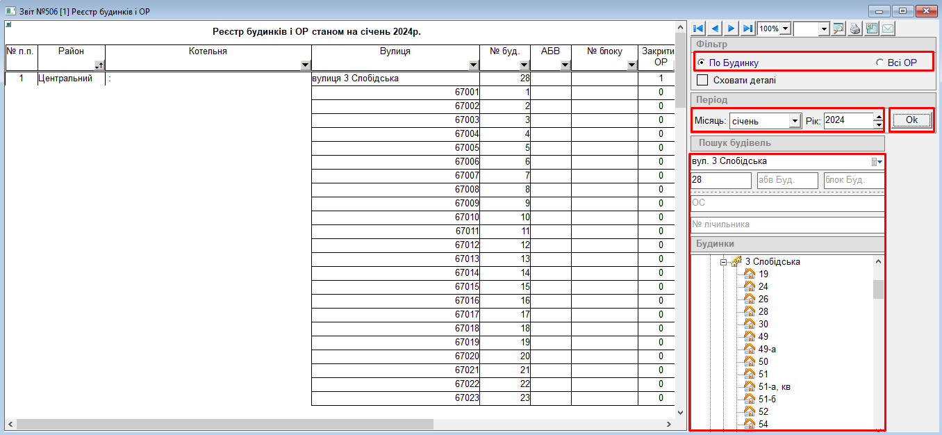The height and width of the screenshot is (435, 942).
Task: Click the '№ лічильника' search field
Action: tap(787, 224)
